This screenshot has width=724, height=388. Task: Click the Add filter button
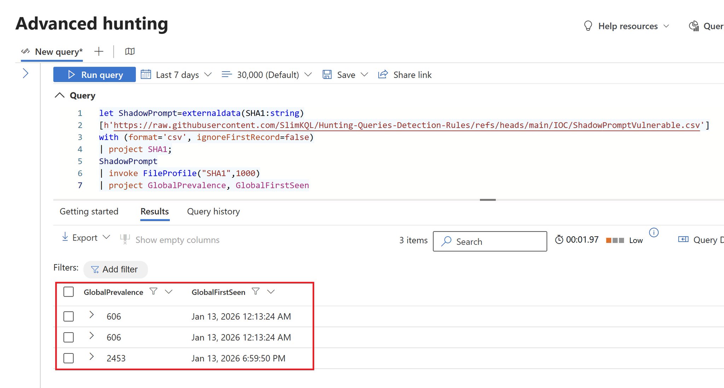pyautogui.click(x=115, y=269)
